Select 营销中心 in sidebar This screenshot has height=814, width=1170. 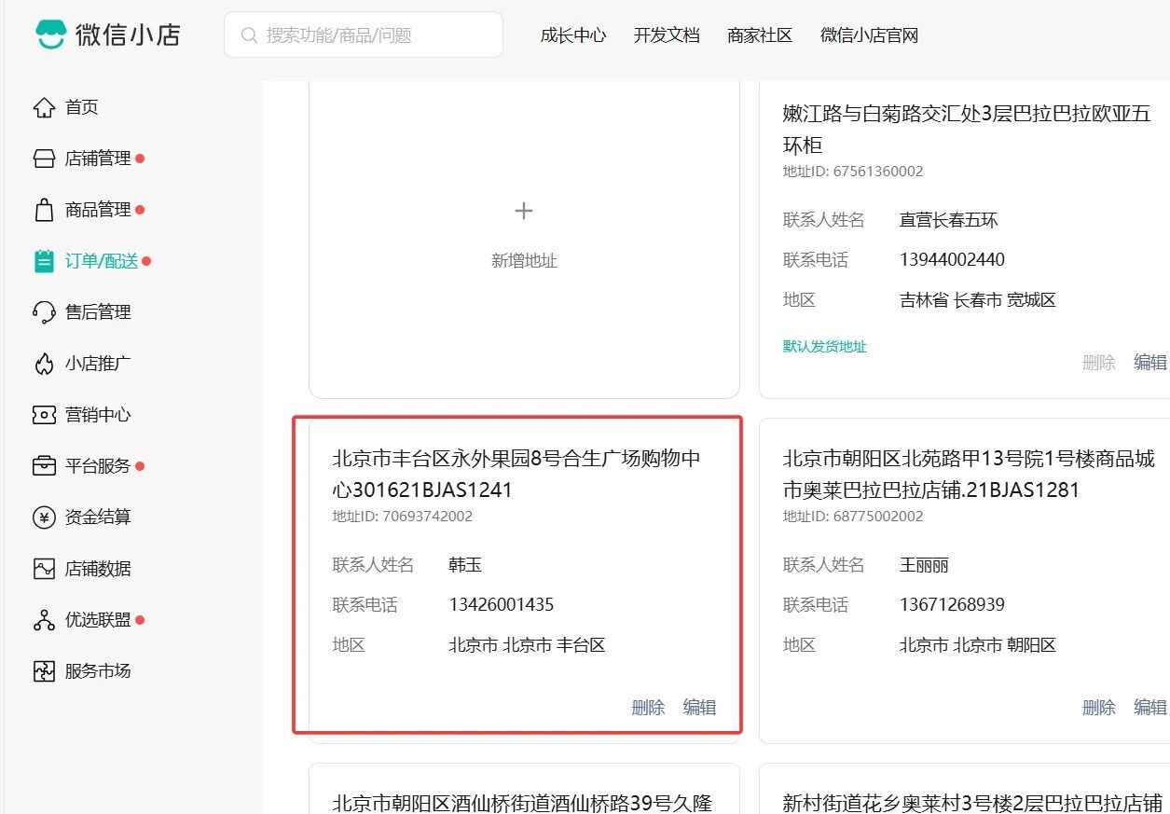(x=98, y=415)
